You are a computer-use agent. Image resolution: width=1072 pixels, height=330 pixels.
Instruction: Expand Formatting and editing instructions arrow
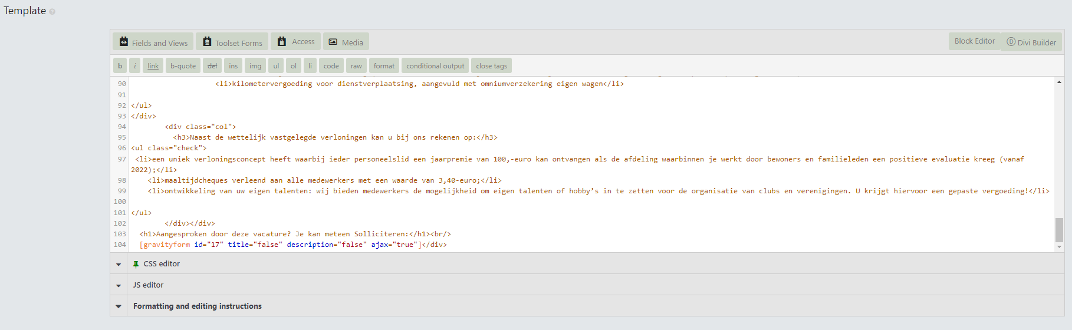pyautogui.click(x=119, y=306)
